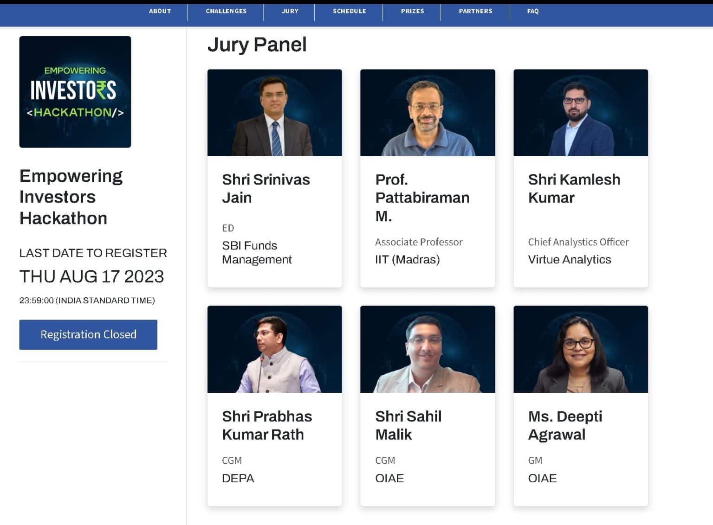Open the photo on Shri Sahil Malik's card
The height and width of the screenshot is (525, 713).
coord(427,349)
